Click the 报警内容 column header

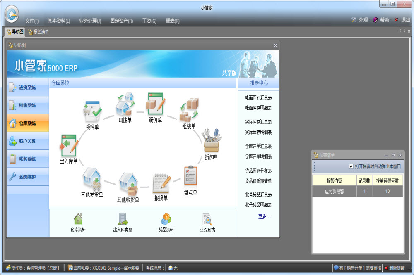pos(334,181)
